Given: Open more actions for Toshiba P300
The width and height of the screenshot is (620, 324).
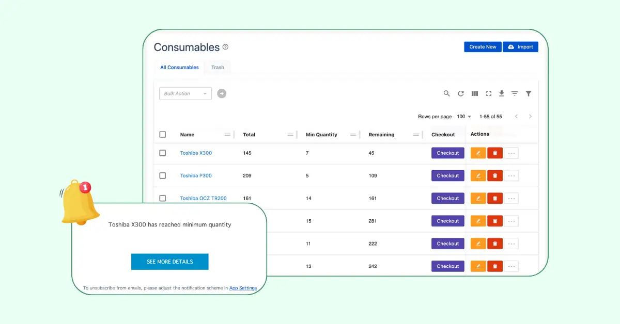Looking at the screenshot, I should tap(512, 175).
